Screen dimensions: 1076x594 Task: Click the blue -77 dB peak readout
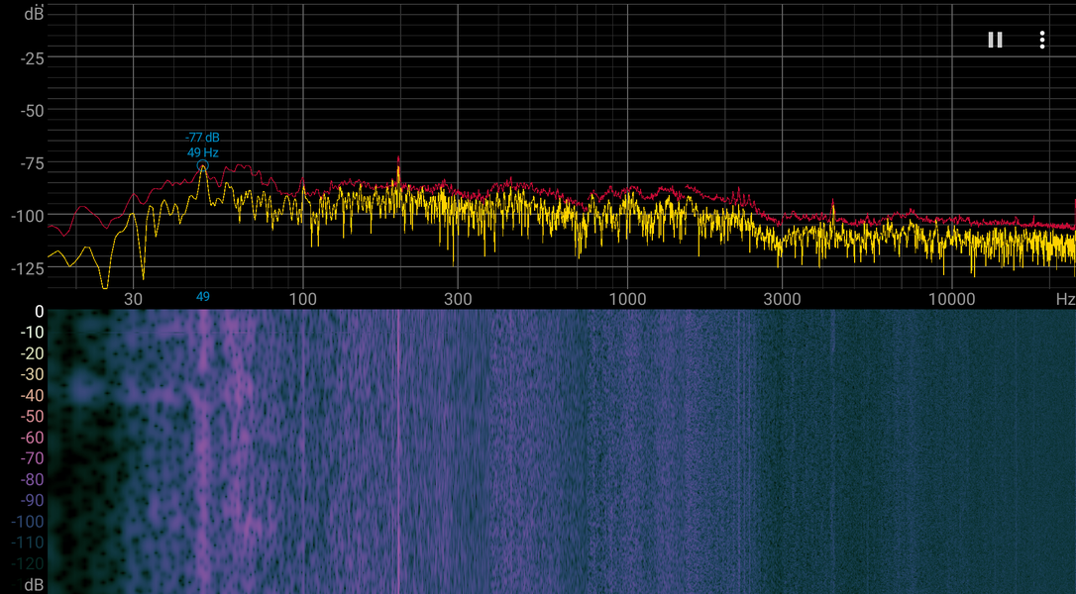(x=202, y=138)
